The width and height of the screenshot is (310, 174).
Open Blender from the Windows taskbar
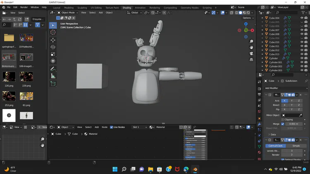coord(195,169)
